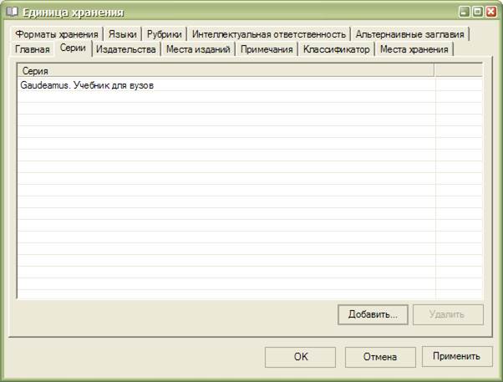Switch to the Языки tab
The height and width of the screenshot is (382, 503).
tap(122, 34)
